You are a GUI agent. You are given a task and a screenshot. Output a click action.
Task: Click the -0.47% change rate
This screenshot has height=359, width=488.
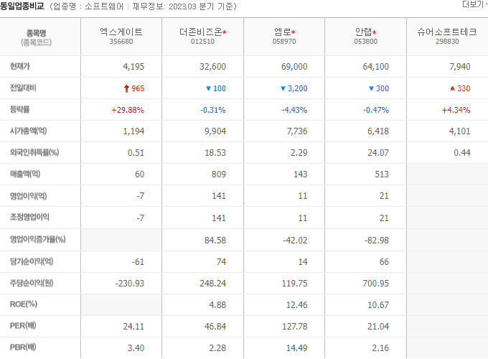[x=376, y=110]
